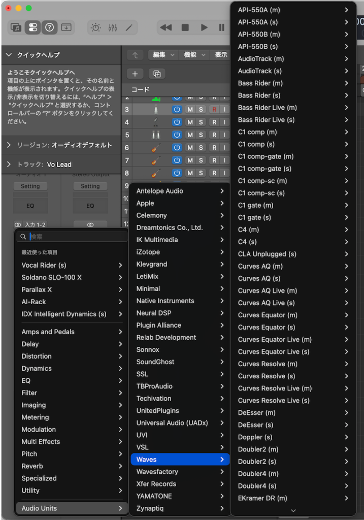Open the Library panel icon
The height and width of the screenshot is (520, 364).
tap(16, 27)
